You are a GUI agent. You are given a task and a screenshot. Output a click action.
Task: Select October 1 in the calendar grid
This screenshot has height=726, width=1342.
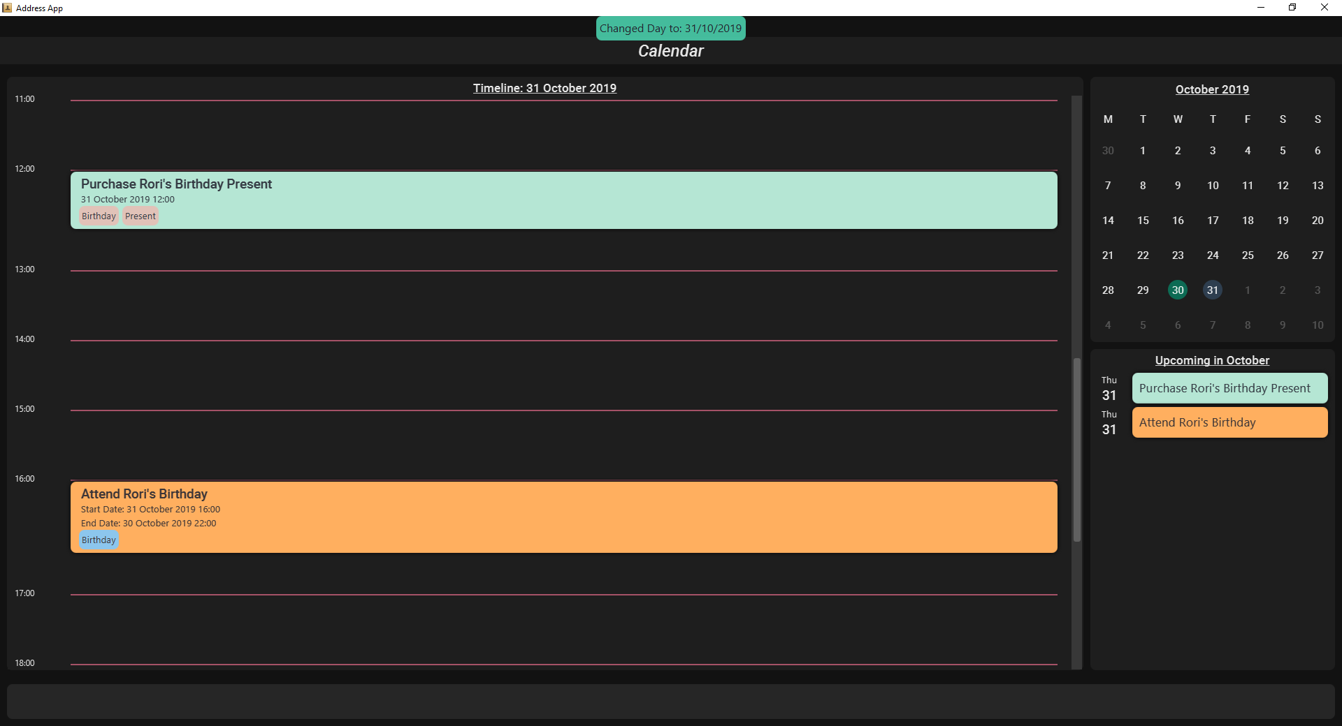click(x=1143, y=151)
